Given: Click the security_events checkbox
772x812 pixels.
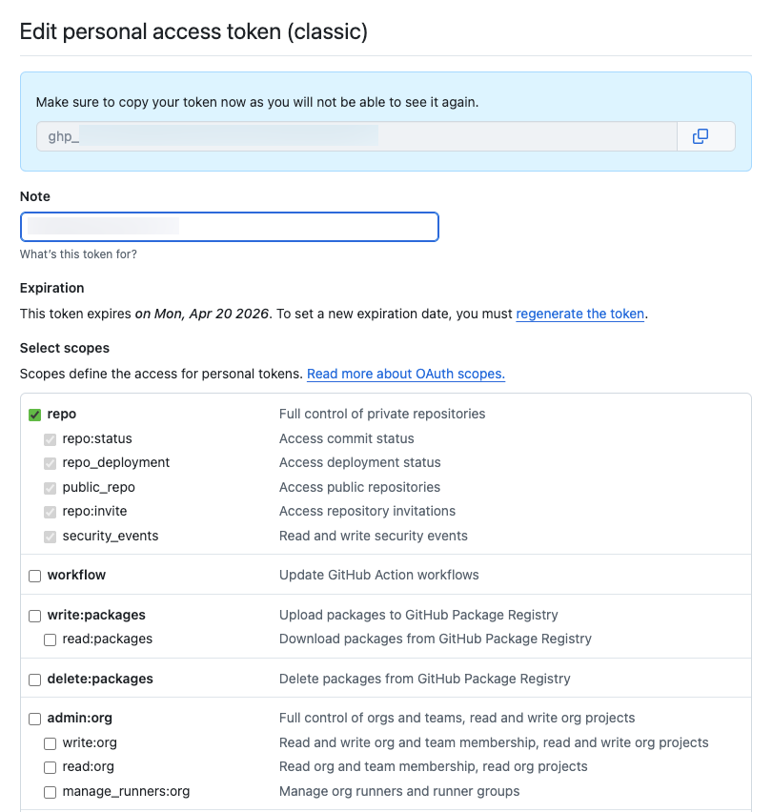Looking at the screenshot, I should coord(50,536).
